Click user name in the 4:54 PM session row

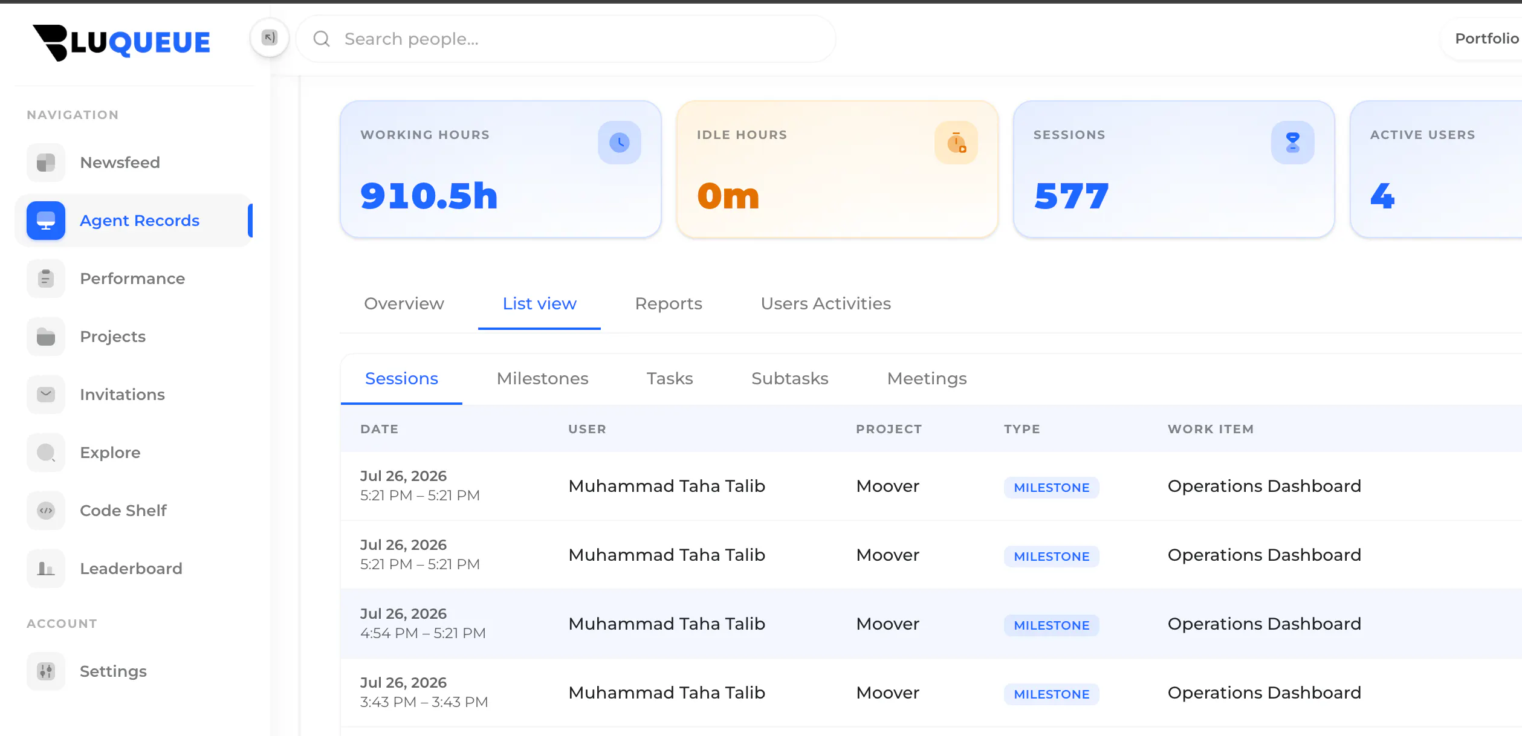[x=667, y=624]
